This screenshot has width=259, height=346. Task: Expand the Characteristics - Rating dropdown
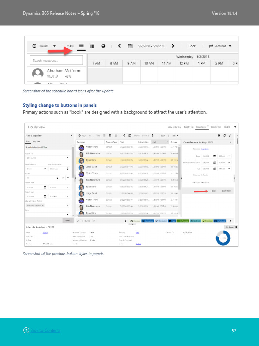pyautogui.click(x=68, y=205)
